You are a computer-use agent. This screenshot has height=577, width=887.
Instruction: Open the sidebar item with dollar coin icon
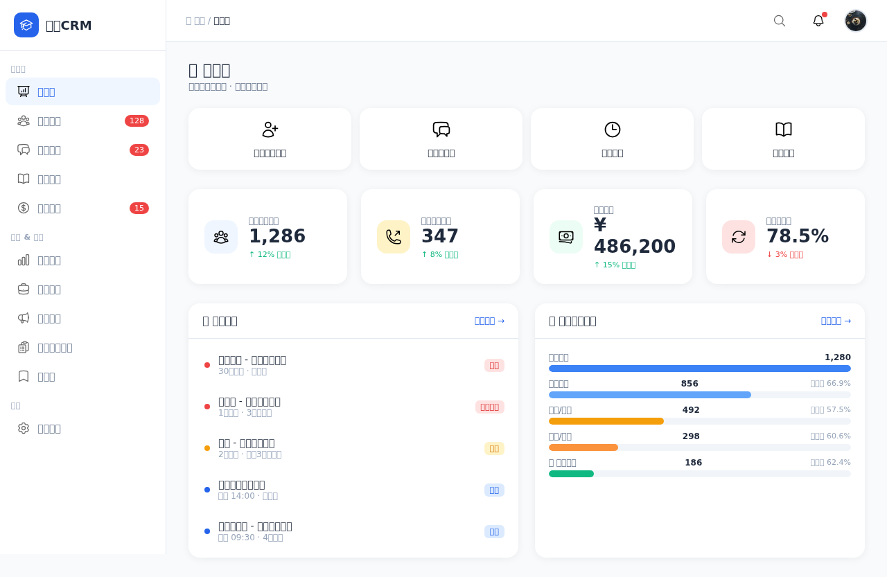[82, 208]
